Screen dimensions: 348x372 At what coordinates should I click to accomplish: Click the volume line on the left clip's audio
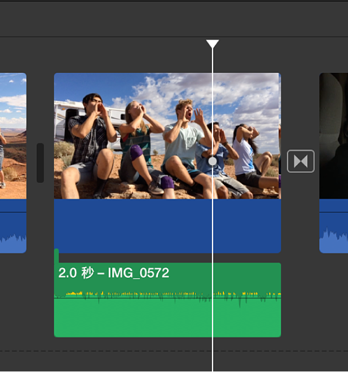point(13,212)
